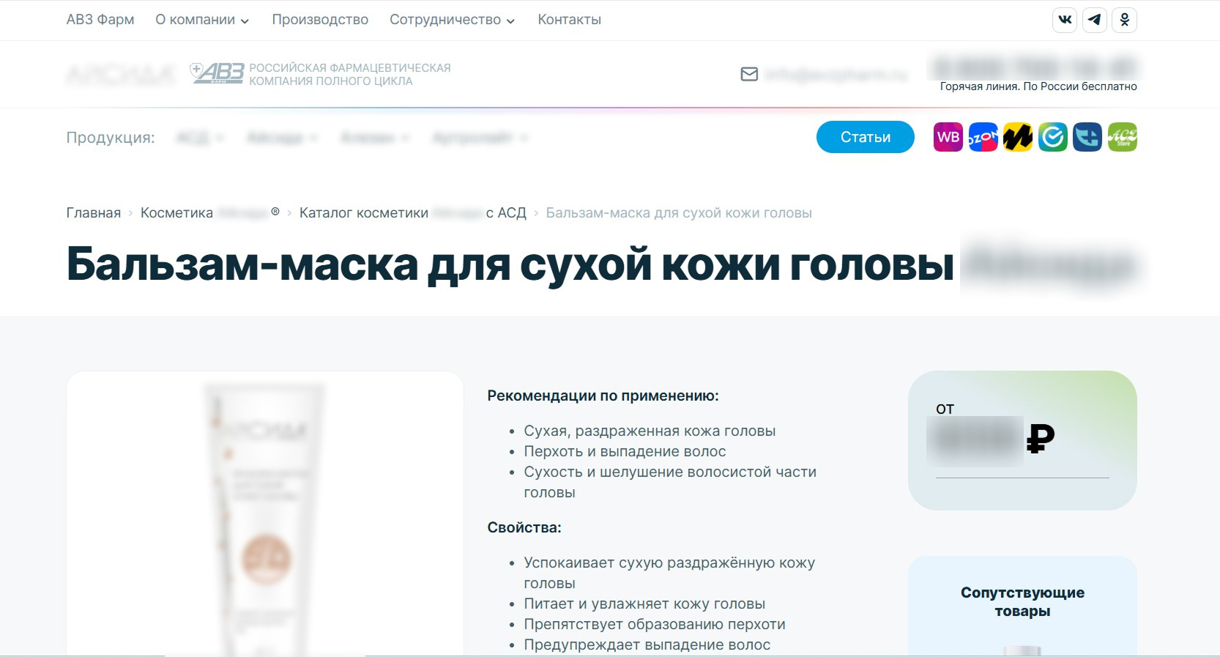Click 'Свойства:' heading

[x=524, y=527]
